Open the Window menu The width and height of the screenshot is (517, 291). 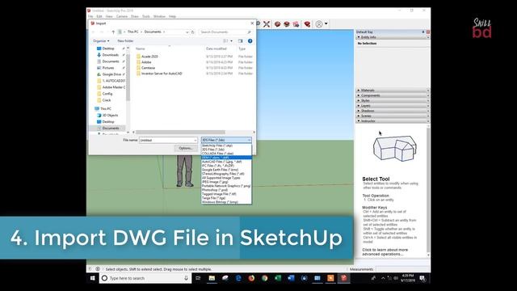click(159, 16)
